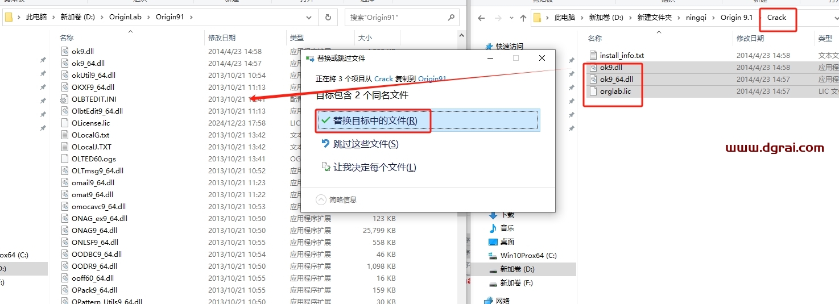Click 新建文件夹 breadcrumb in Crack window

click(654, 18)
